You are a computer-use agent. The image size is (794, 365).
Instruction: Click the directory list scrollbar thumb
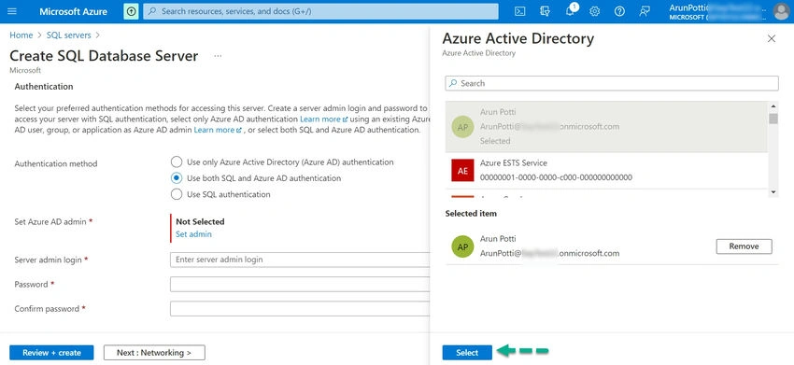pyautogui.click(x=773, y=119)
